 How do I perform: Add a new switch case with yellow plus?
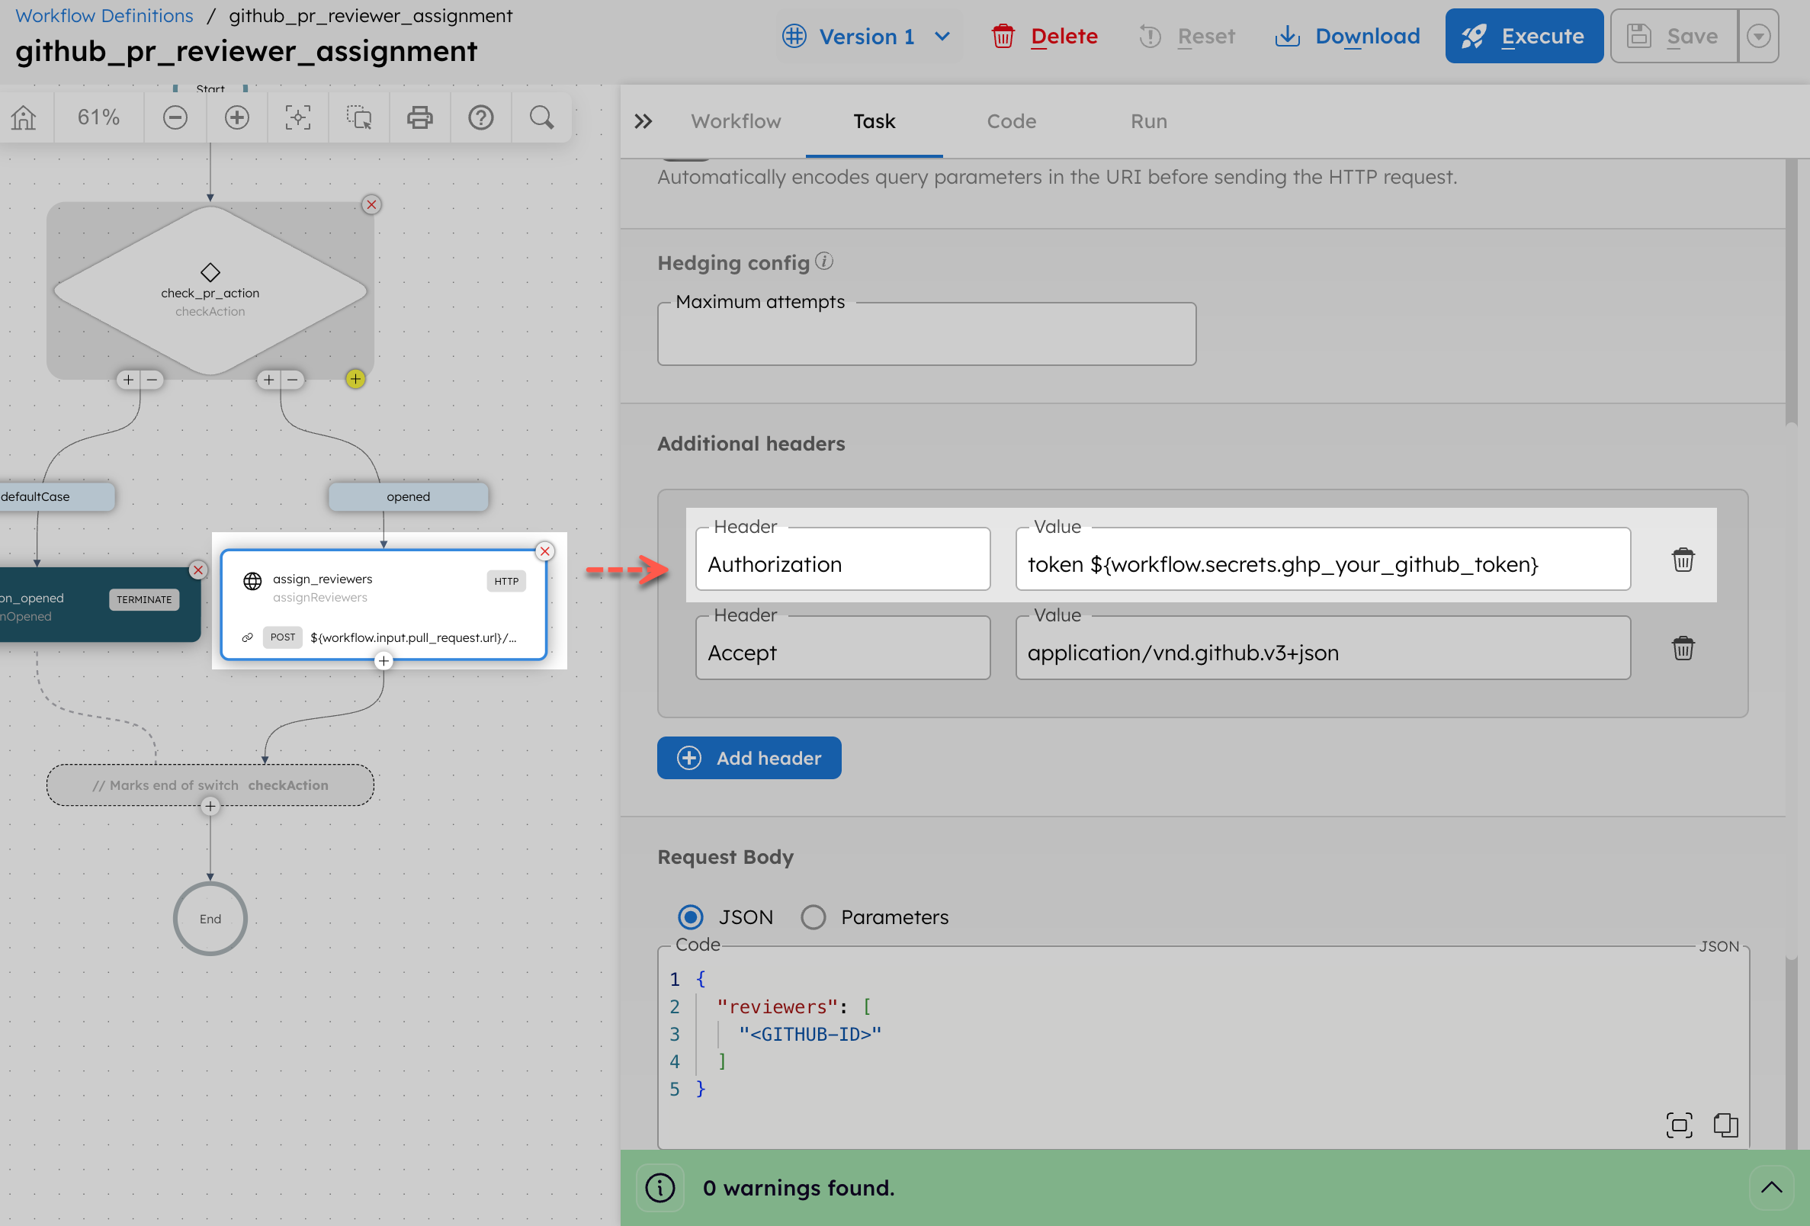coord(355,378)
